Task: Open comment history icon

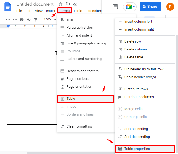Action: coord(115,7)
